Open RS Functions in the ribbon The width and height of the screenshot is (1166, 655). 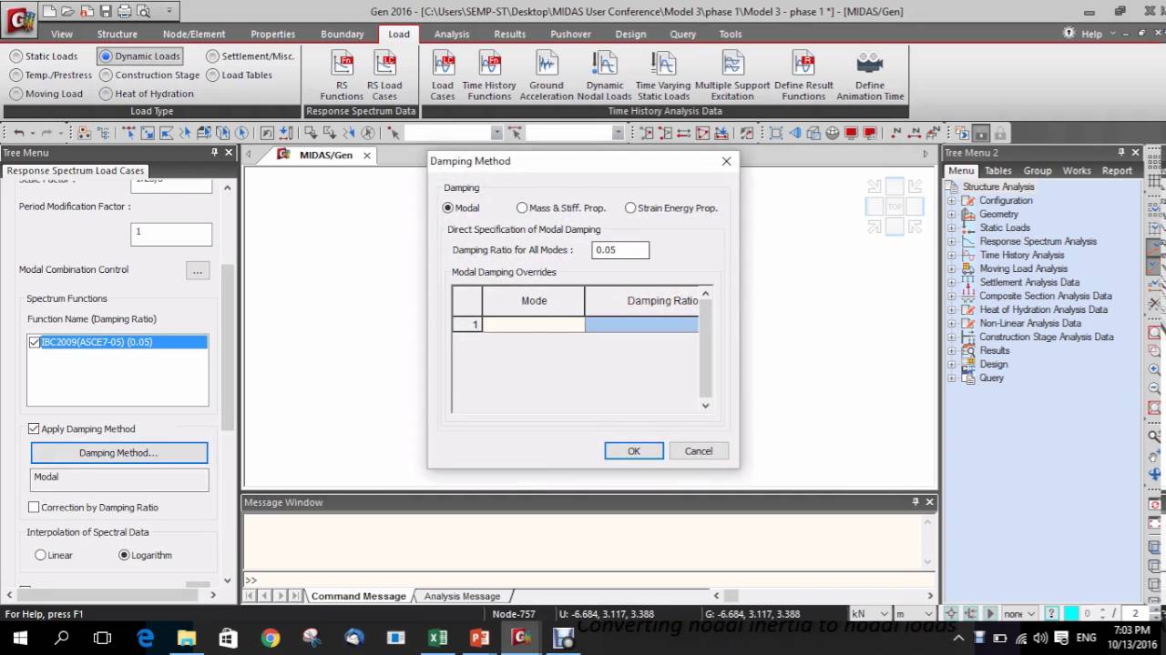[342, 76]
